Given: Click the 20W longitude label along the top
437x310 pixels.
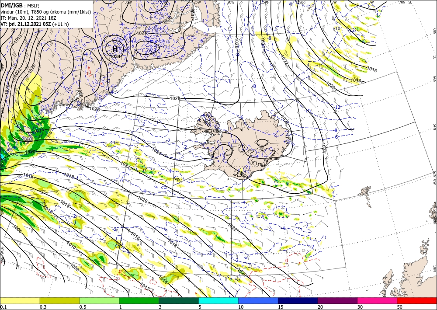Looking at the screenshot, I should point(231,2).
